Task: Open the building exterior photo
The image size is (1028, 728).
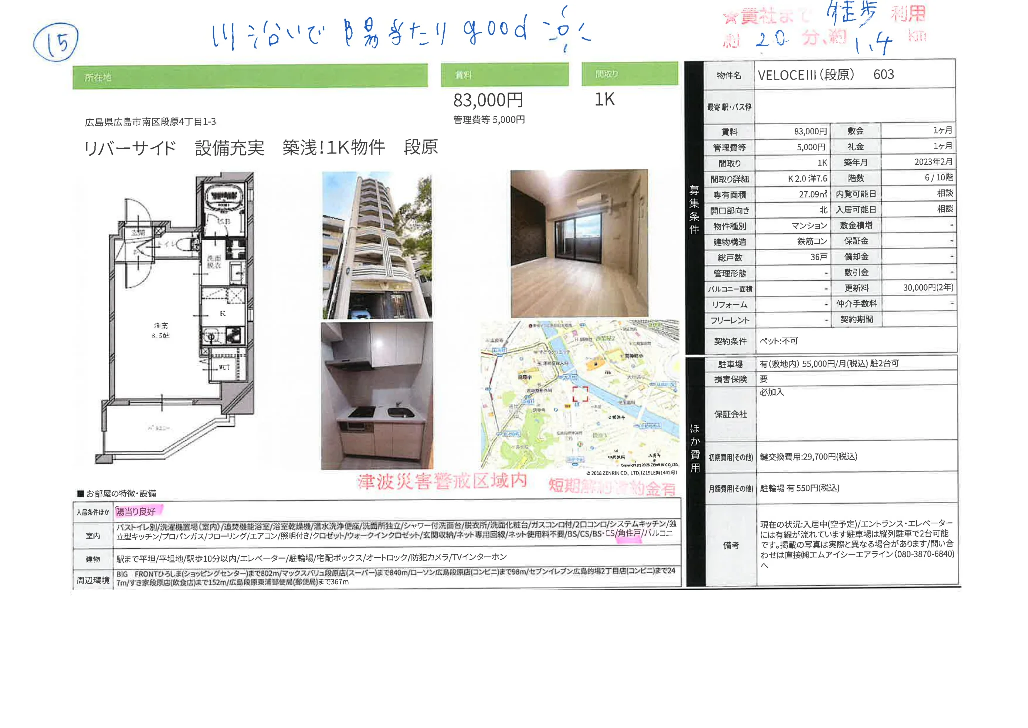Action: pyautogui.click(x=377, y=245)
